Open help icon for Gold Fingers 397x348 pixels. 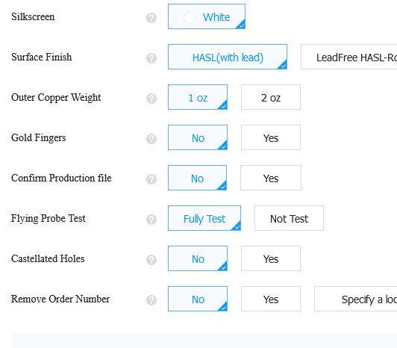tap(151, 139)
